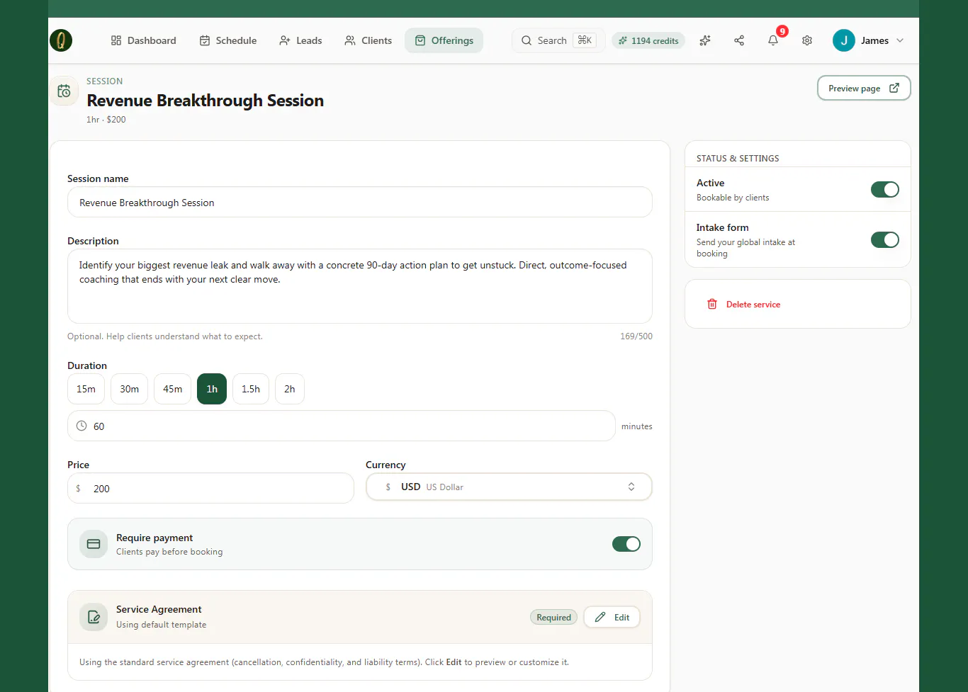
Task: Go to the Dashboard tab
Action: (x=144, y=40)
